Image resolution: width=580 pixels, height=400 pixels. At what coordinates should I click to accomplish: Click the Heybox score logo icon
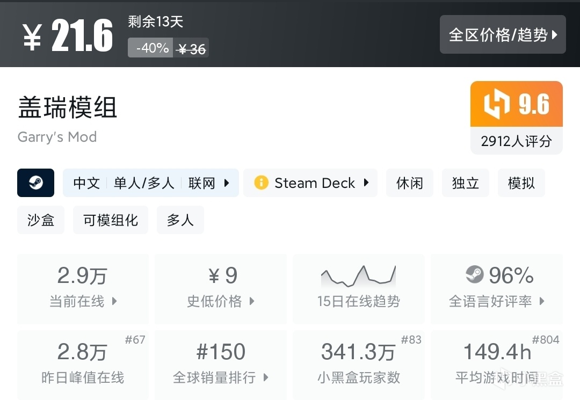[x=496, y=104]
